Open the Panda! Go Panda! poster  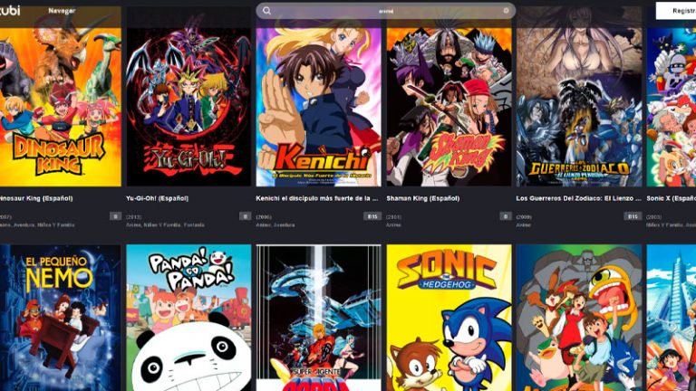point(188,318)
